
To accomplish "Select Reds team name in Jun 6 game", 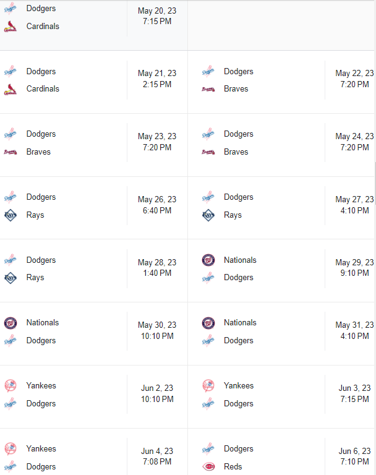I will point(233,467).
